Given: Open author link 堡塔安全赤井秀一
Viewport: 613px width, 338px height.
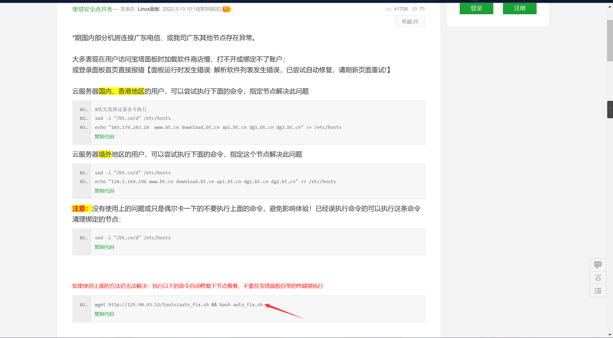Looking at the screenshot, I should coord(95,9).
